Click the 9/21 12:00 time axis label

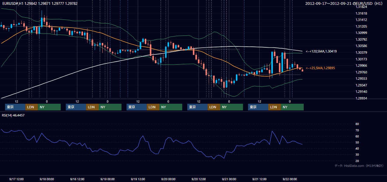pos(260,179)
